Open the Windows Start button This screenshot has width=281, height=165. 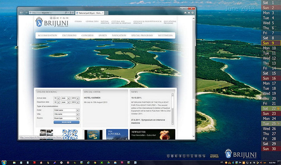coord(3,162)
